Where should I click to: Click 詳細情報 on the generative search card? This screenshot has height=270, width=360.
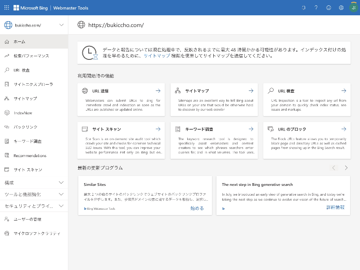[x=335, y=207]
